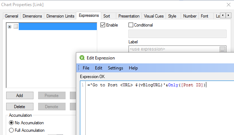Switch to the Visual Cues tab
The image size is (234, 135).
coord(154,16)
